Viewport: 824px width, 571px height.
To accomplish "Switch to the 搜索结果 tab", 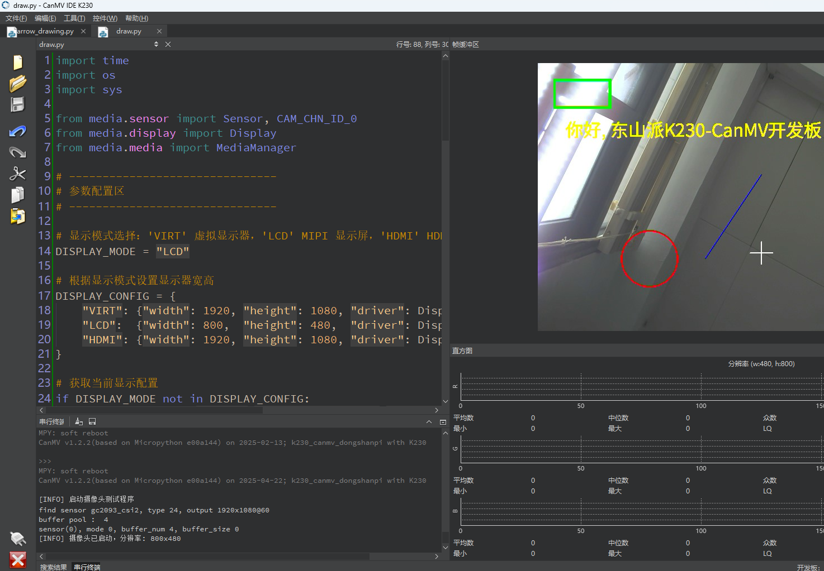I will 54,567.
